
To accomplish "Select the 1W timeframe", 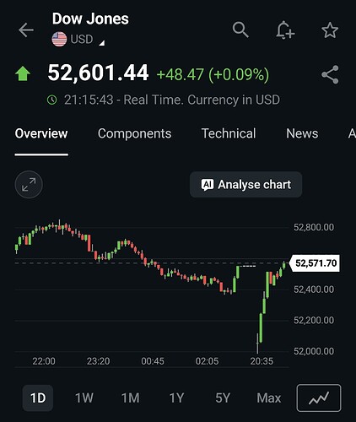I will pos(84,398).
